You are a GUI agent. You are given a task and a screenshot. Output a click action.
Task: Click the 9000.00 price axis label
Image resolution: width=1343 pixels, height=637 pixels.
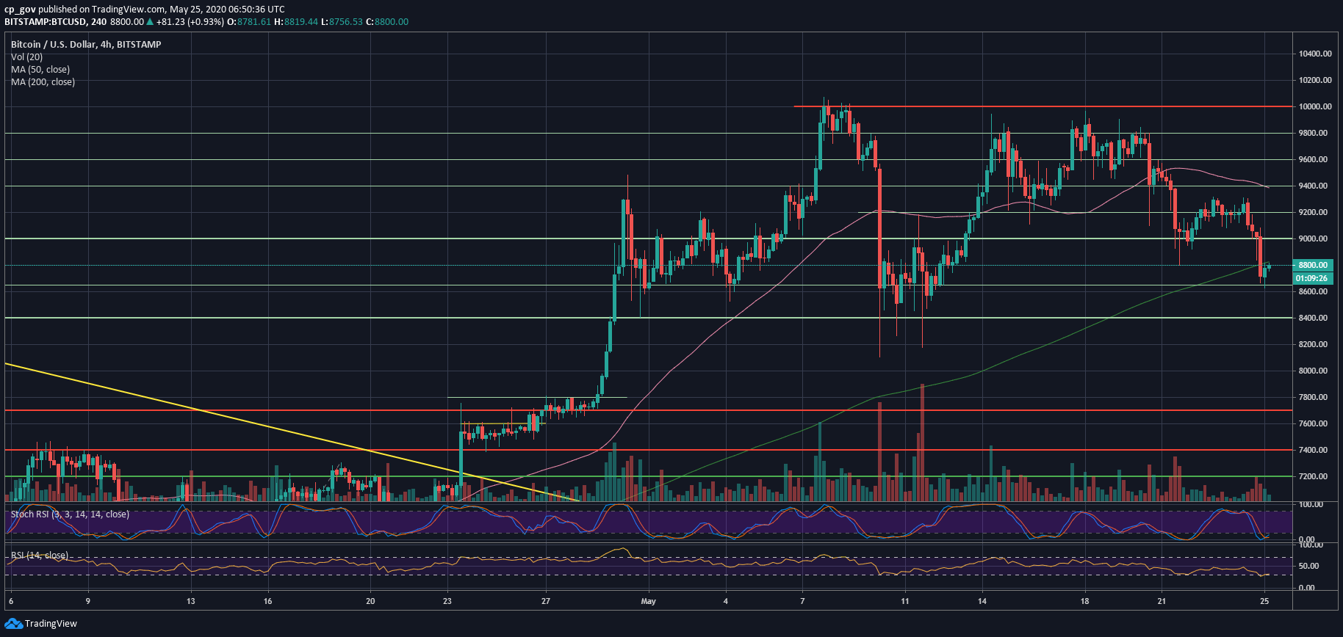click(x=1313, y=239)
